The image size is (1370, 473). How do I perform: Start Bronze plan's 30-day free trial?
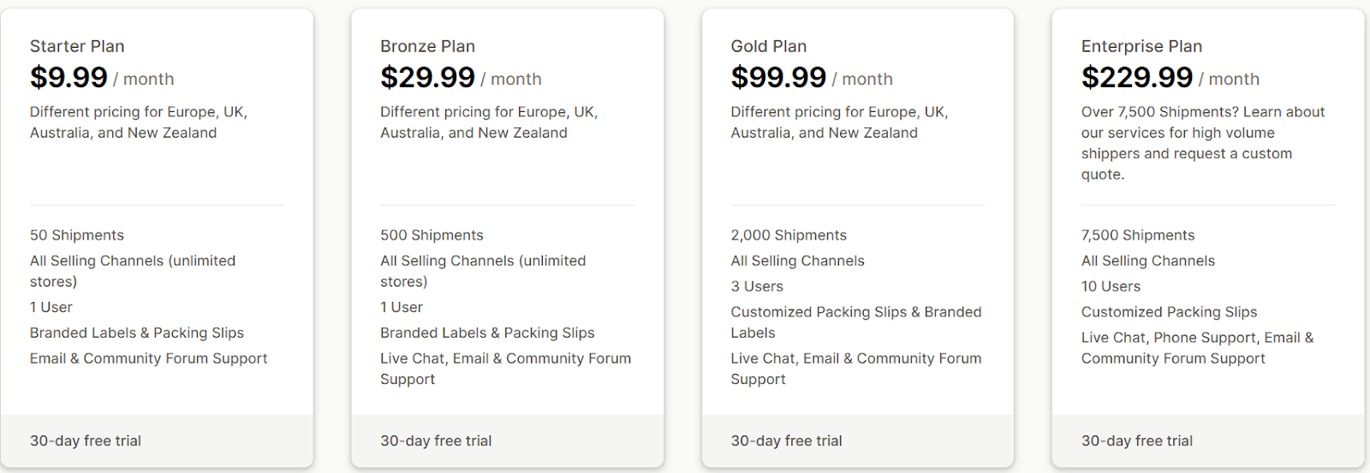(x=436, y=440)
